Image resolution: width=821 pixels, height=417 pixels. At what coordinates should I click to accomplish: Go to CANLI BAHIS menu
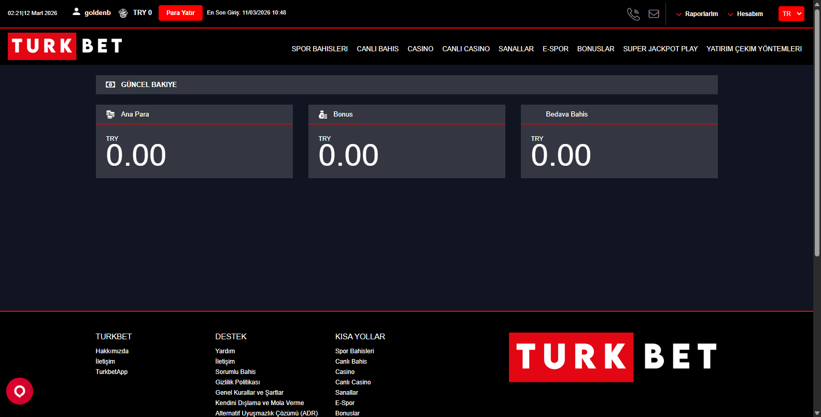pyautogui.click(x=378, y=49)
